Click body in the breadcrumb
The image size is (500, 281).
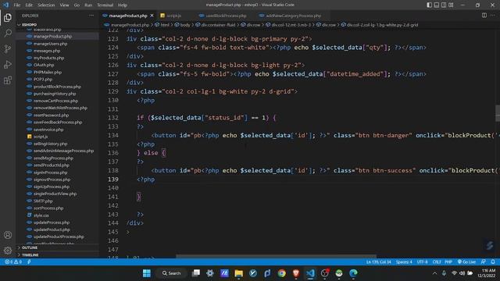(184, 24)
